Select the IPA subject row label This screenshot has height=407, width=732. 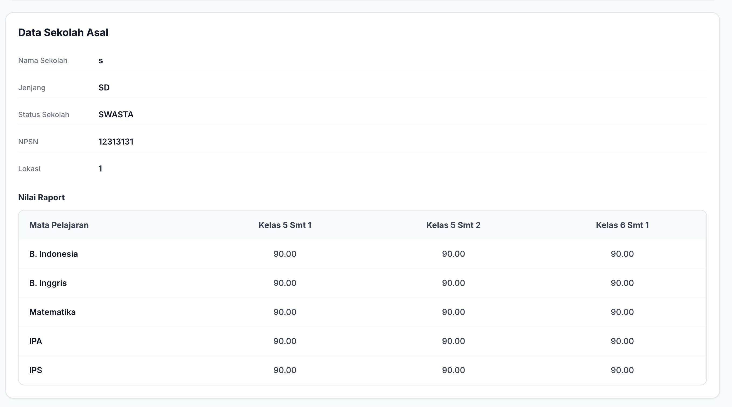pyautogui.click(x=36, y=341)
